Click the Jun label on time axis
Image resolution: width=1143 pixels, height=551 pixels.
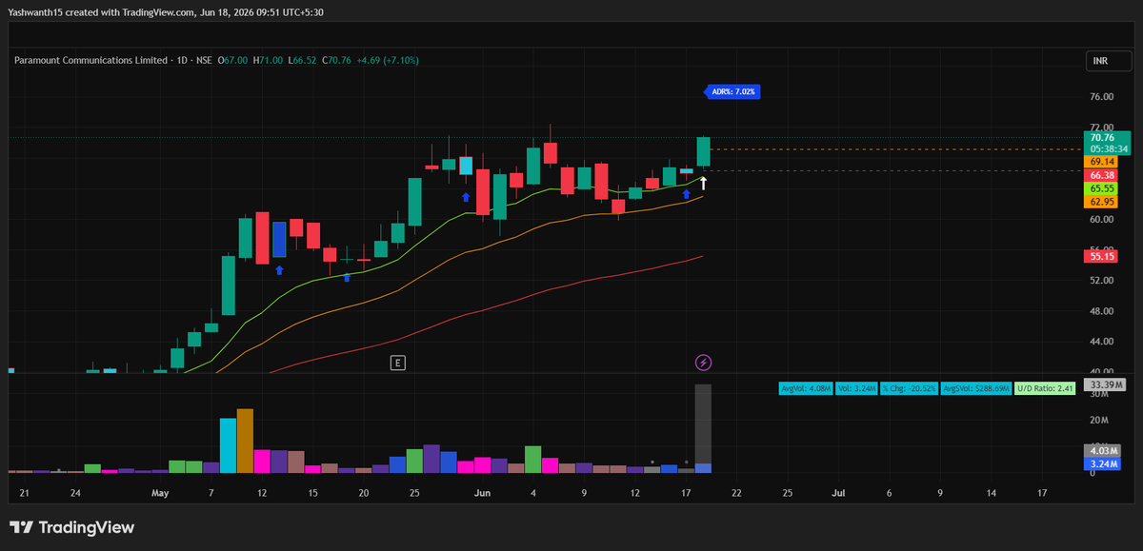point(482,493)
